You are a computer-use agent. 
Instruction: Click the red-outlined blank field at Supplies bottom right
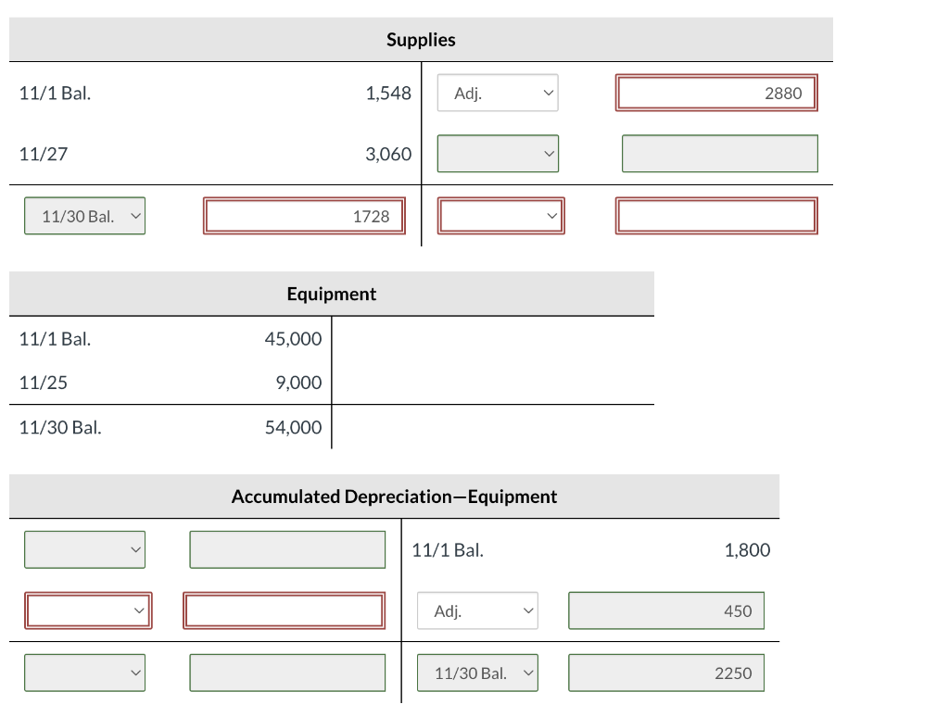click(x=715, y=215)
